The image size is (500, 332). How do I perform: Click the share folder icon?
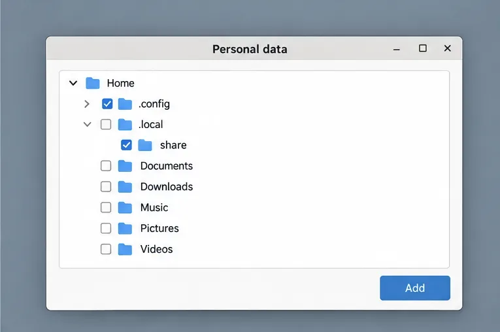pyautogui.click(x=145, y=145)
